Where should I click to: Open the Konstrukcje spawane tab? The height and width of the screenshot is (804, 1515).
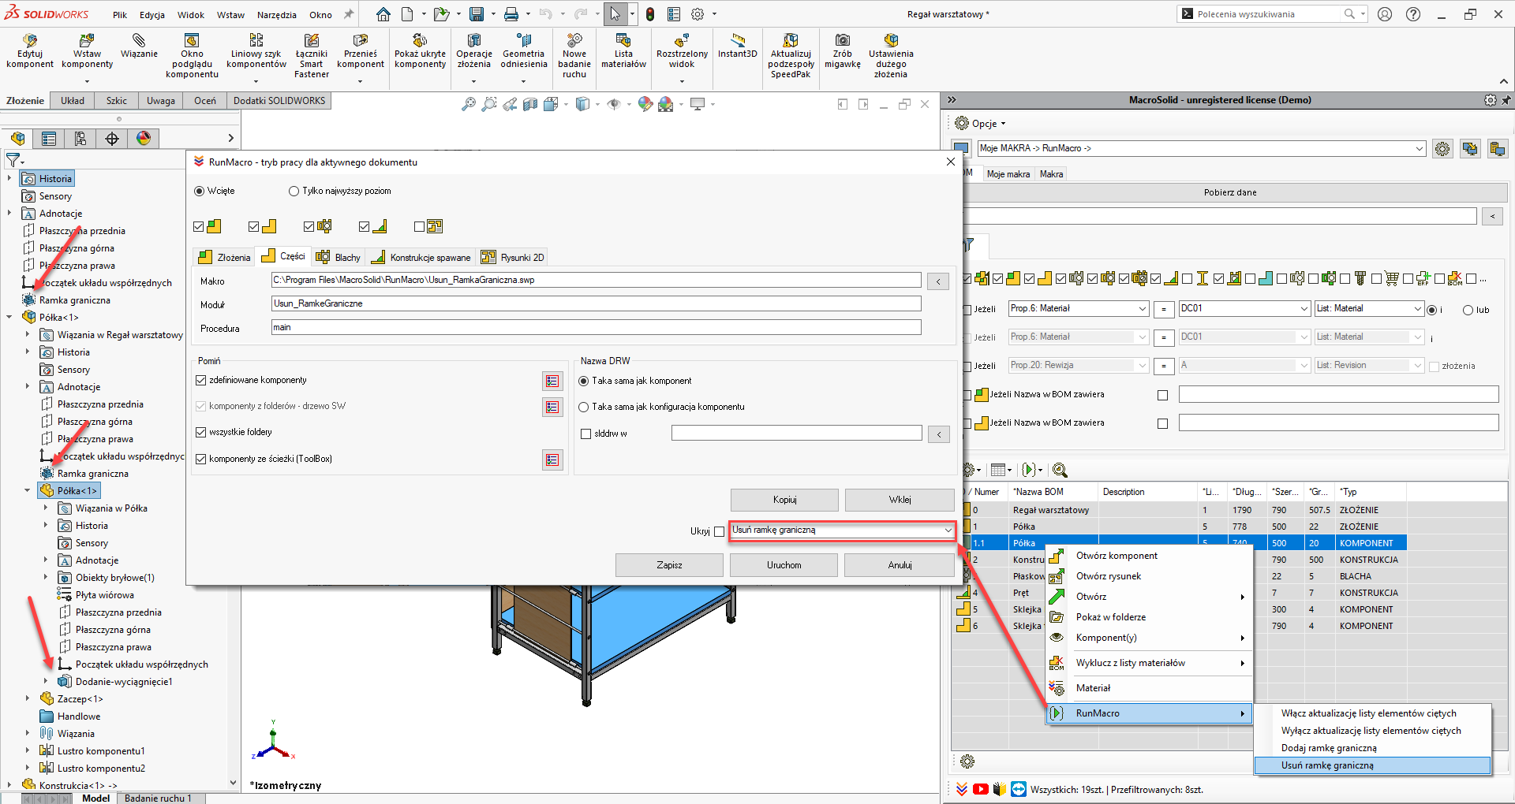coord(421,257)
